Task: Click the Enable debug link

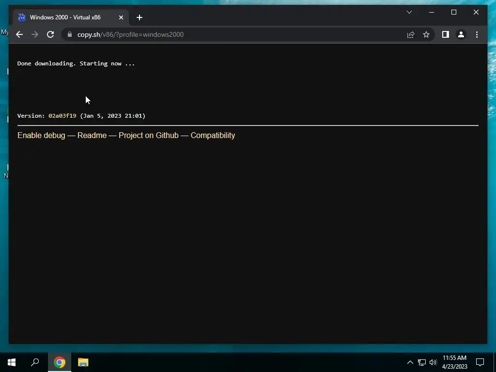Action: pyautogui.click(x=41, y=136)
